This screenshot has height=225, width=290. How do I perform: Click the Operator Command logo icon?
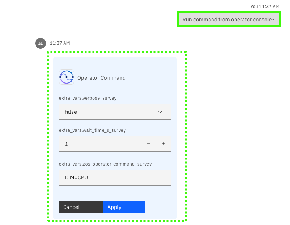[67, 77]
